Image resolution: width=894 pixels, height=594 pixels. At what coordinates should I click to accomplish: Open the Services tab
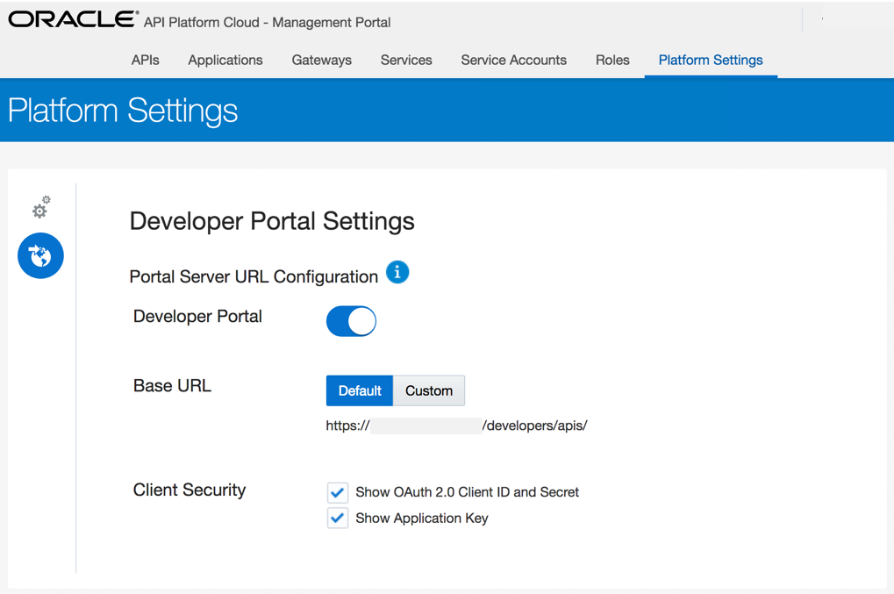tap(406, 60)
